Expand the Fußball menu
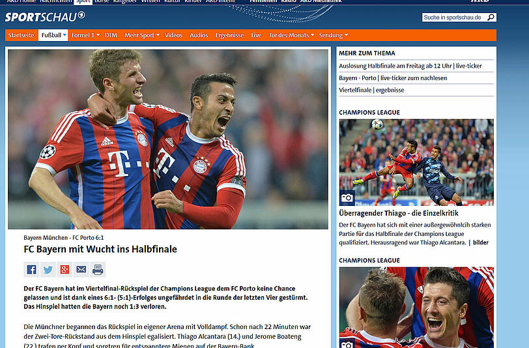This screenshot has height=348, width=529. pos(53,35)
